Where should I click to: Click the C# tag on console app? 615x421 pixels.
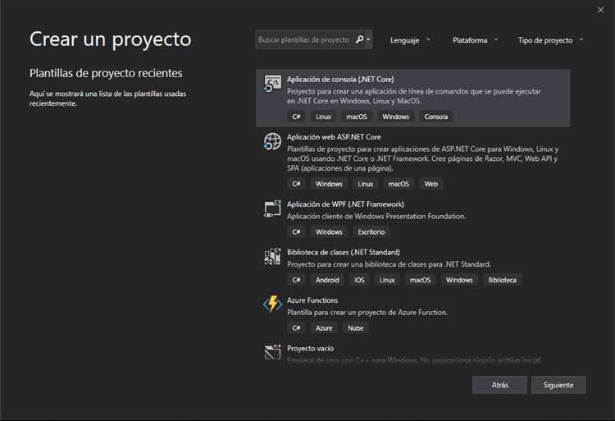coord(296,117)
